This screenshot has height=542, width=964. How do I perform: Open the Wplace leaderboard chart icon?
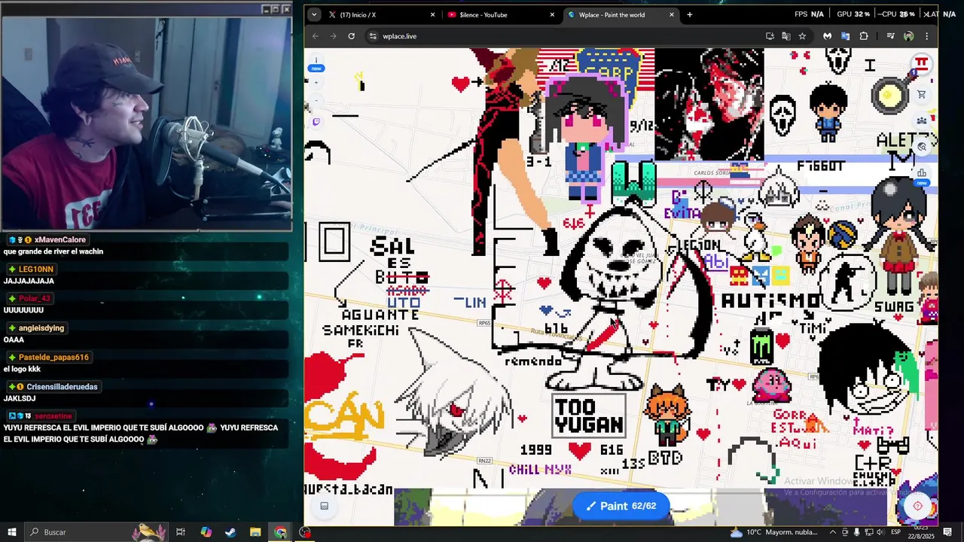[921, 173]
